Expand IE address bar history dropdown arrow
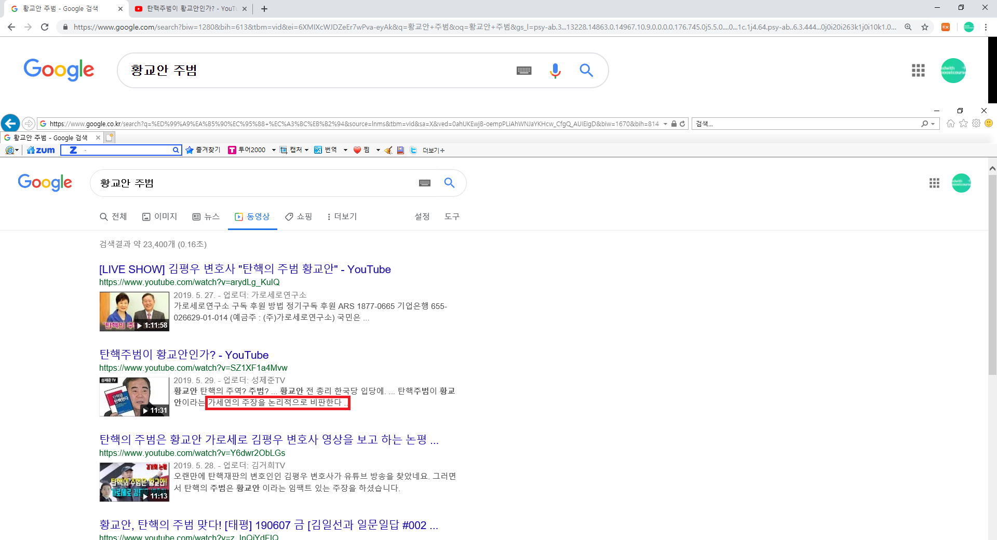Image resolution: width=997 pixels, height=540 pixels. [665, 124]
